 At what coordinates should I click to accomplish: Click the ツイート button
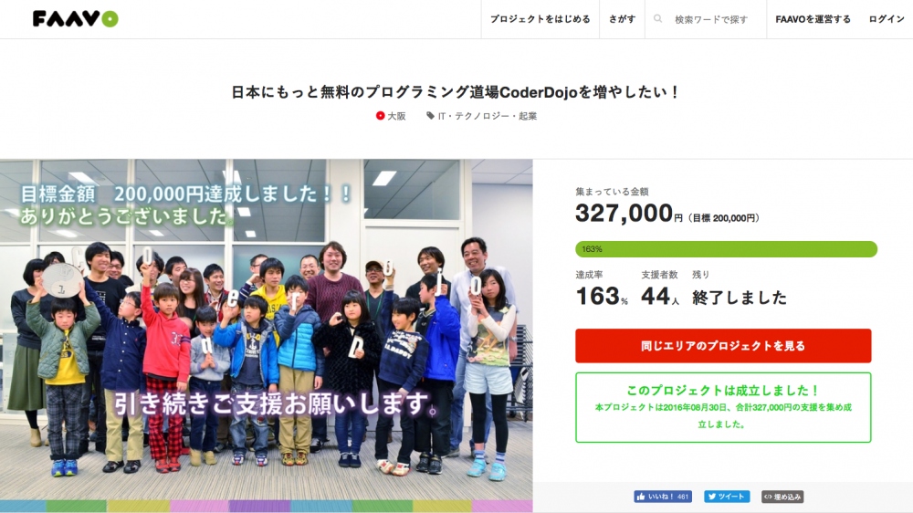(x=727, y=497)
